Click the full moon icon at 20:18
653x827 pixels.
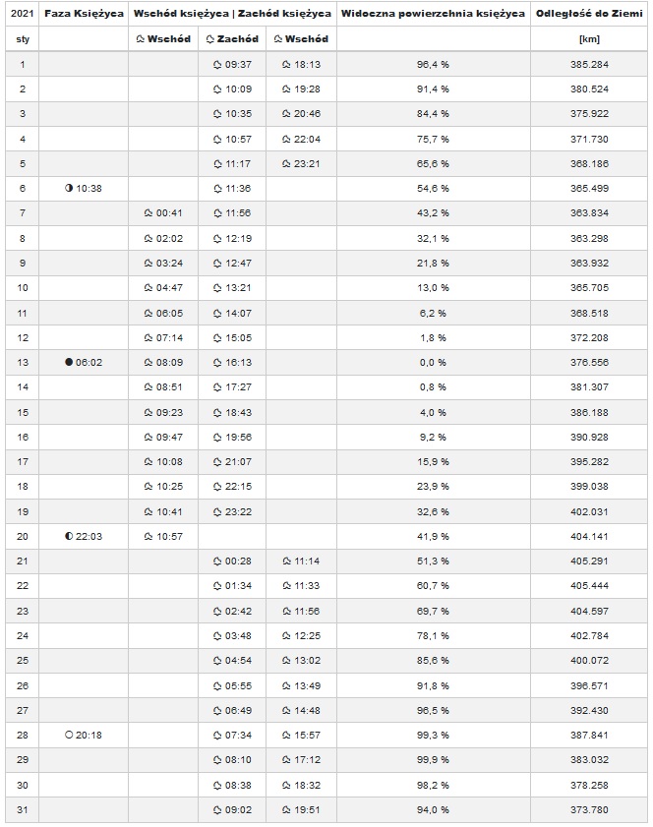click(x=69, y=735)
